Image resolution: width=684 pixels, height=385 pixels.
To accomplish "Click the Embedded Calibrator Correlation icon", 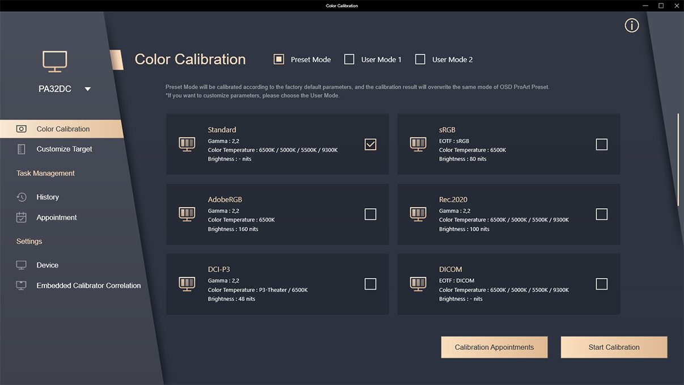I will [x=22, y=285].
